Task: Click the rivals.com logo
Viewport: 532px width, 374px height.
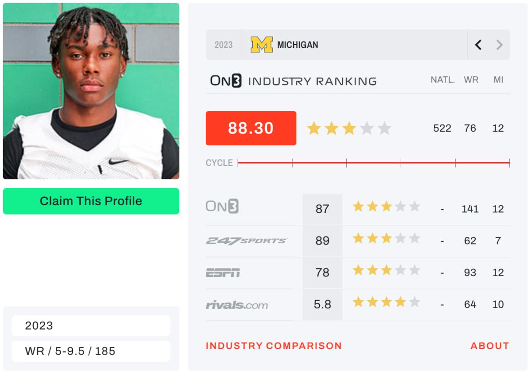Action: (237, 304)
